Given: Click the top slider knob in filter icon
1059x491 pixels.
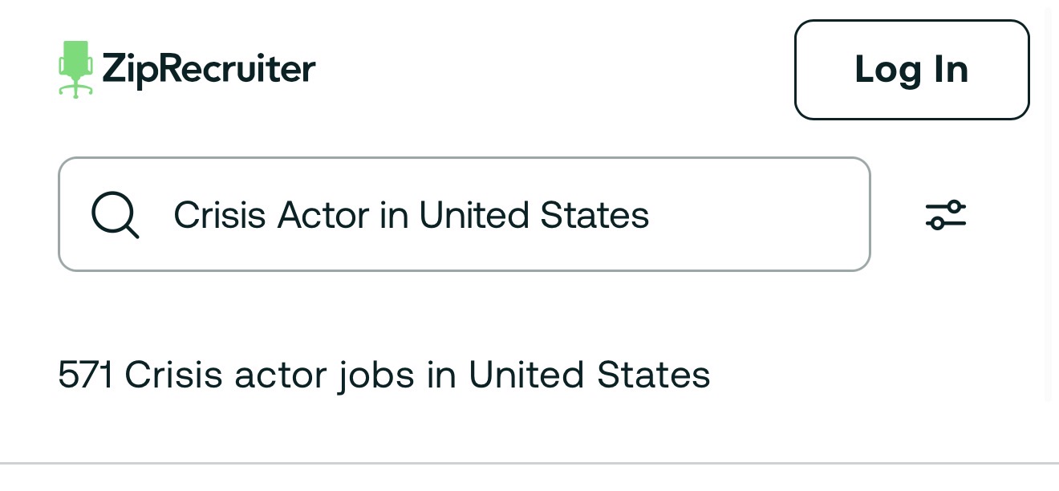Looking at the screenshot, I should [x=954, y=206].
